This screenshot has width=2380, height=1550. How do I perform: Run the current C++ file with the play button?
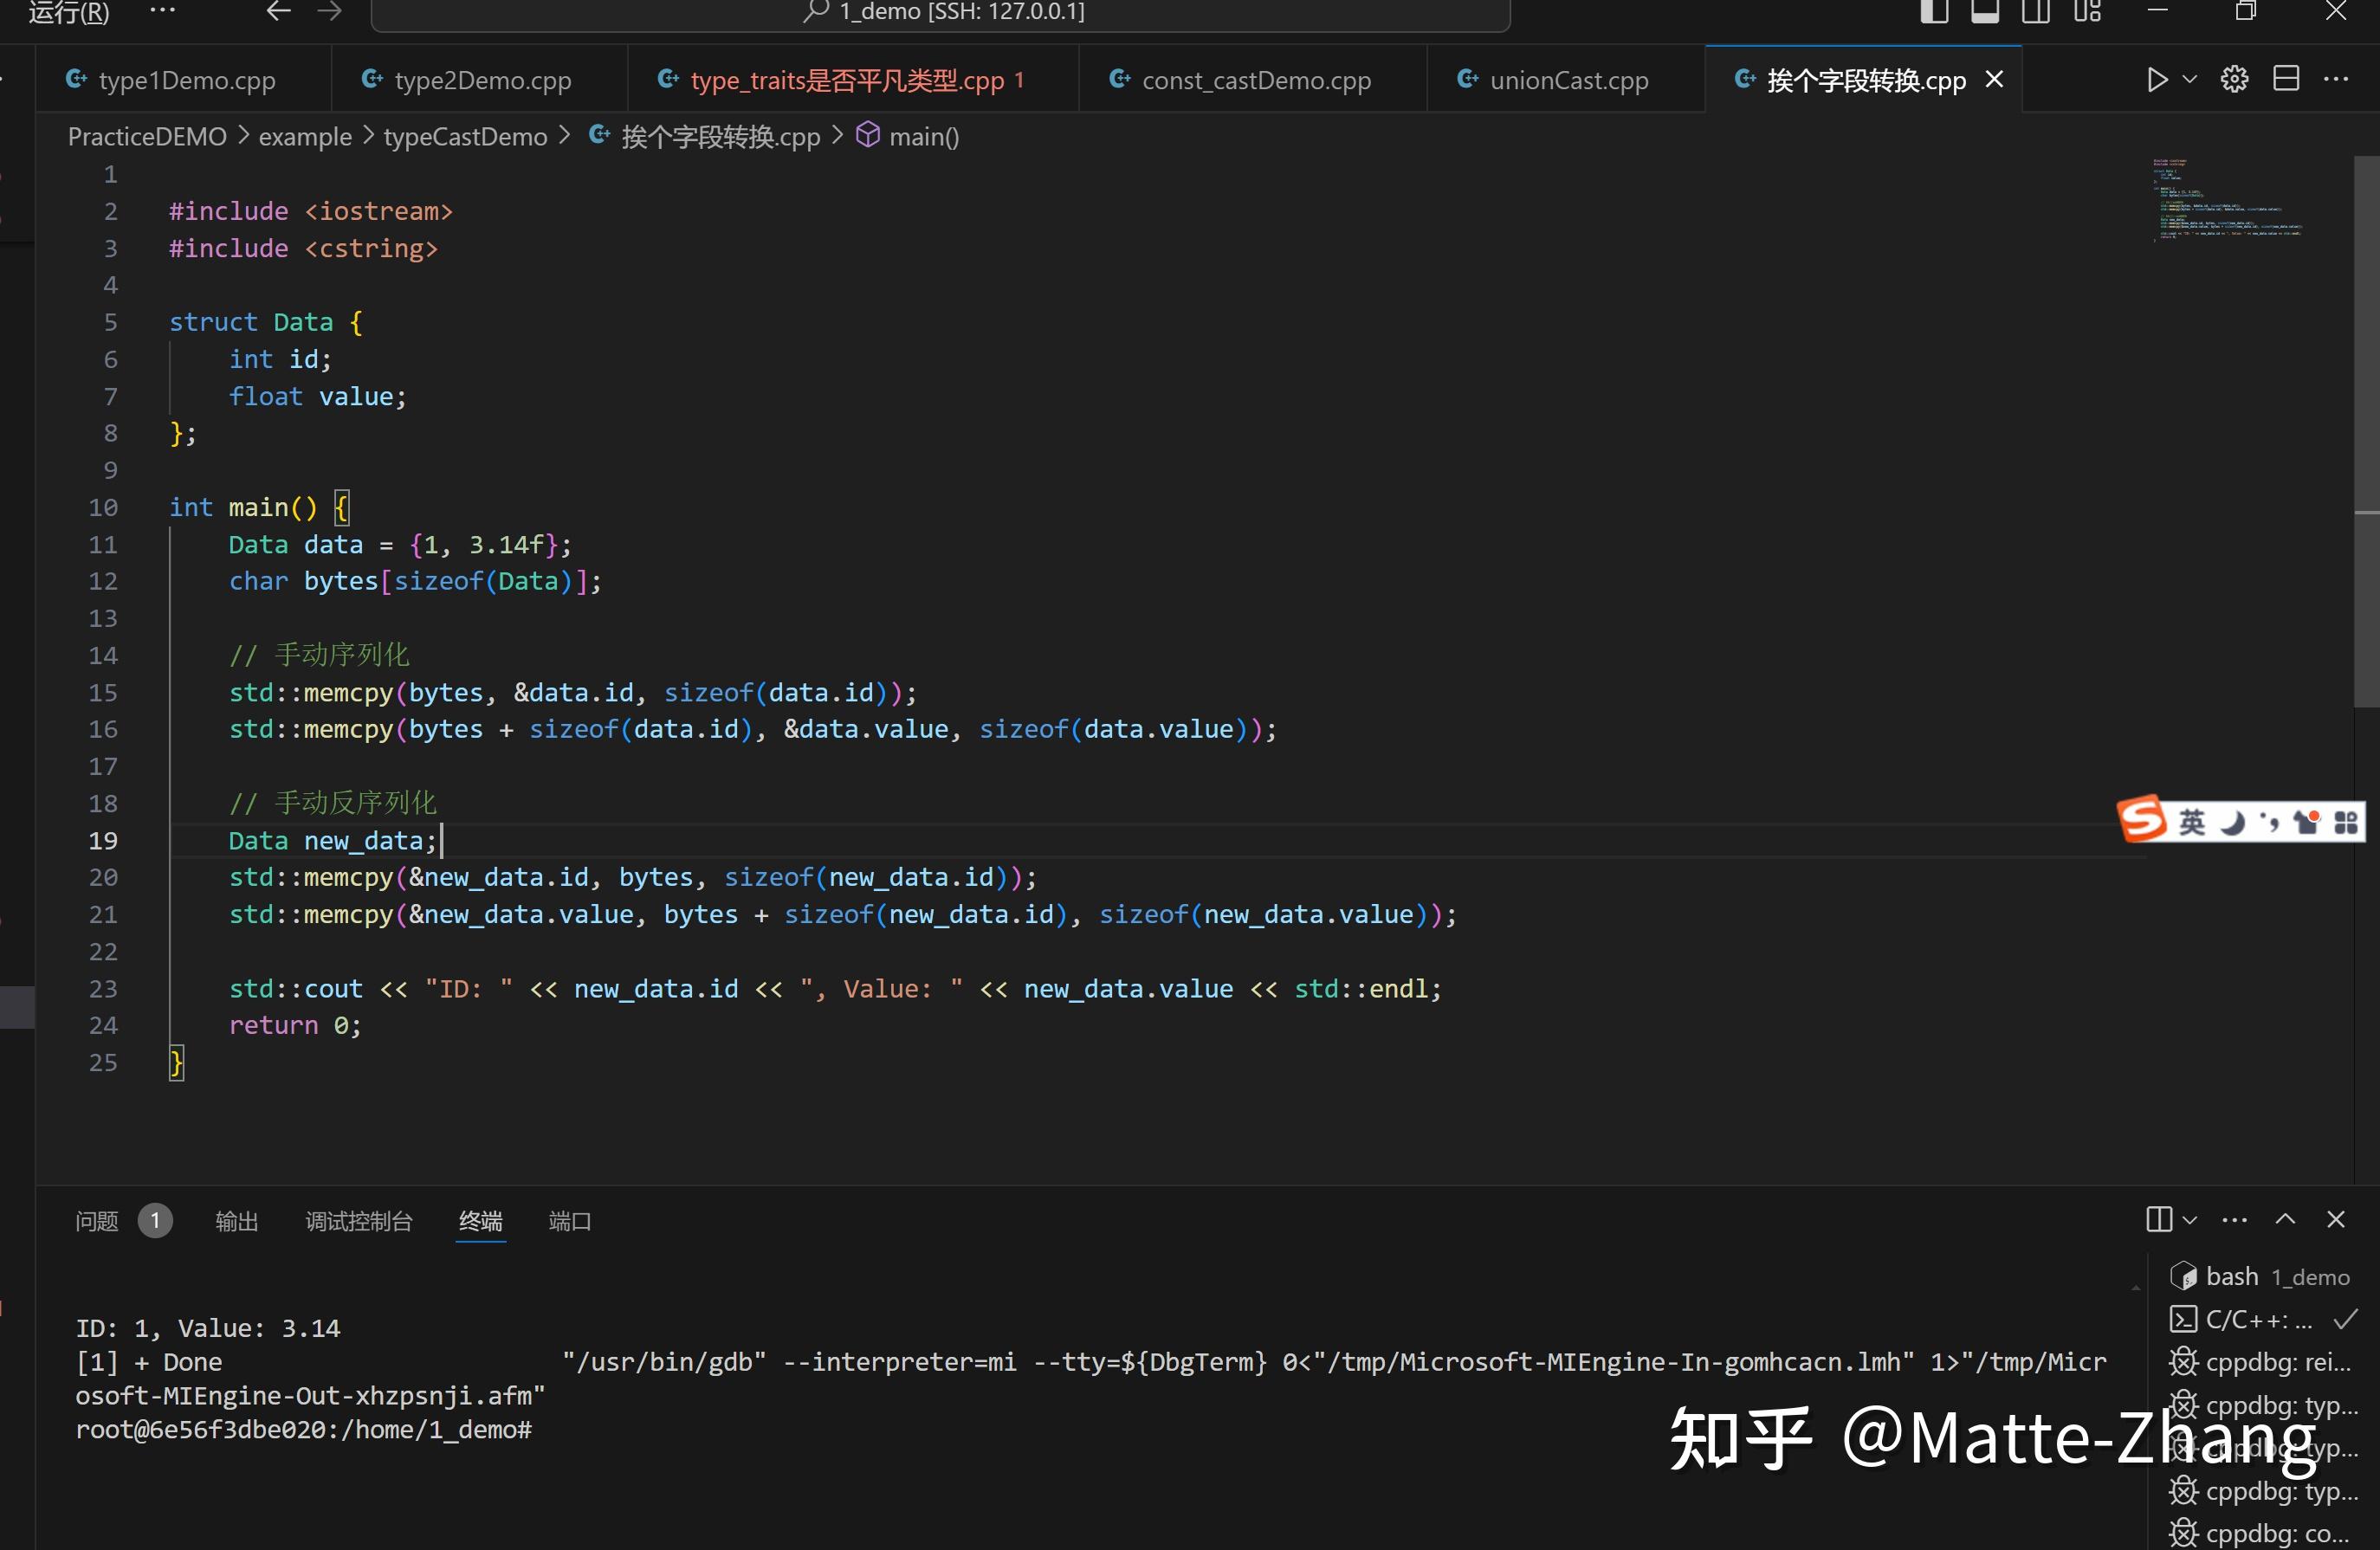2157,78
